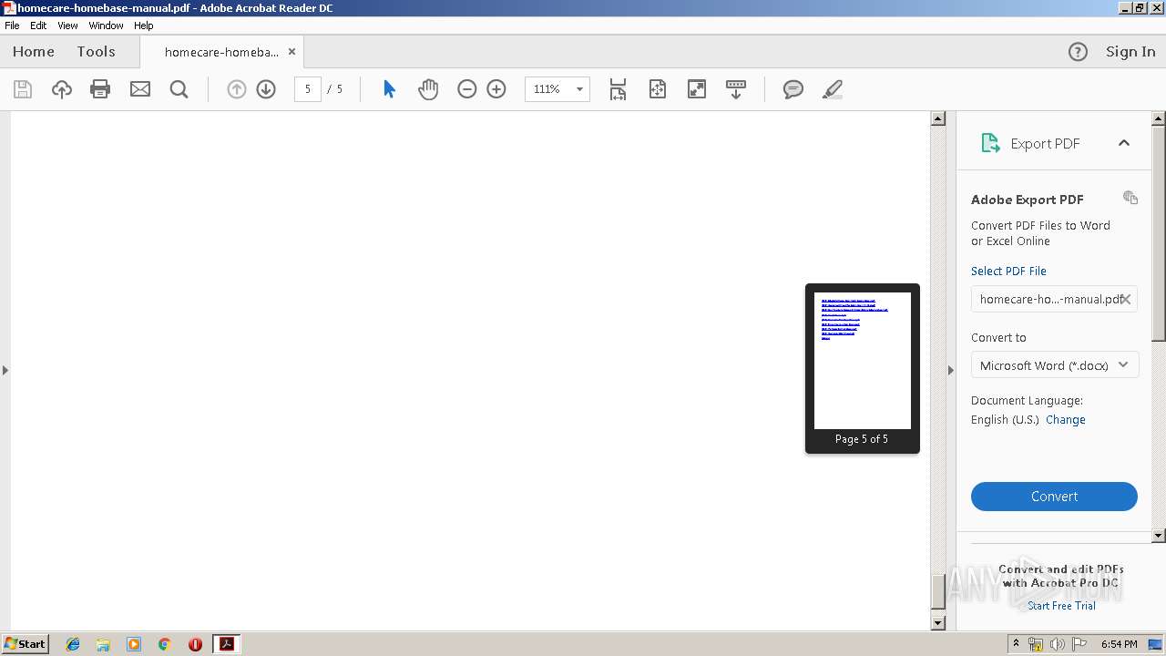Go to next page arrow
The height and width of the screenshot is (656, 1166).
(266, 89)
